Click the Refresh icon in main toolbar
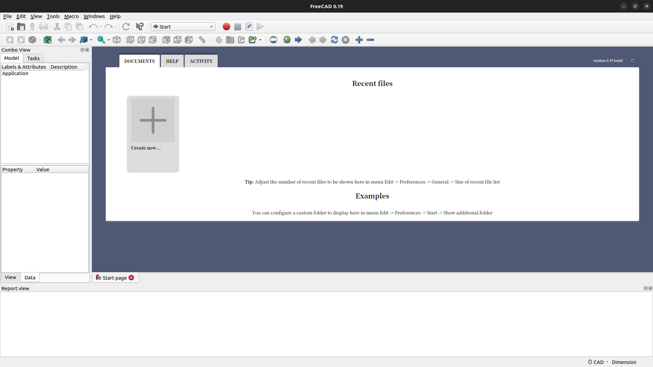Screen dimensions: 653x367 tap(126, 27)
